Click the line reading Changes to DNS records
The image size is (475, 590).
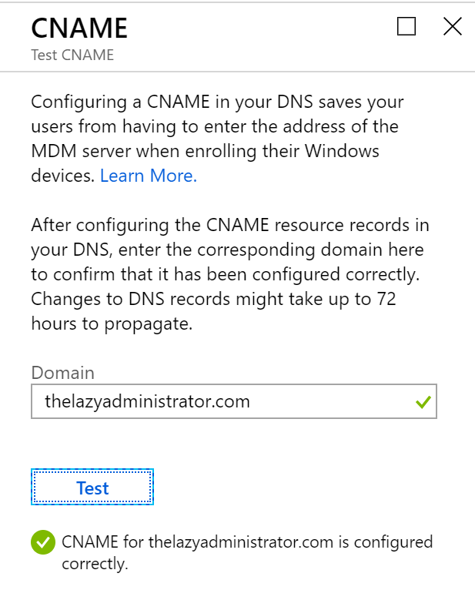[213, 299]
